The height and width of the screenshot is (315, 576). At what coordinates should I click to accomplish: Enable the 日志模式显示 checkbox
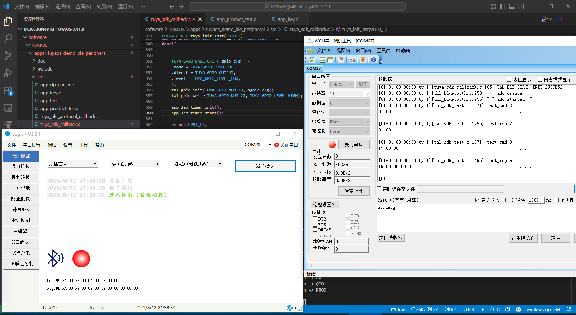pos(540,80)
